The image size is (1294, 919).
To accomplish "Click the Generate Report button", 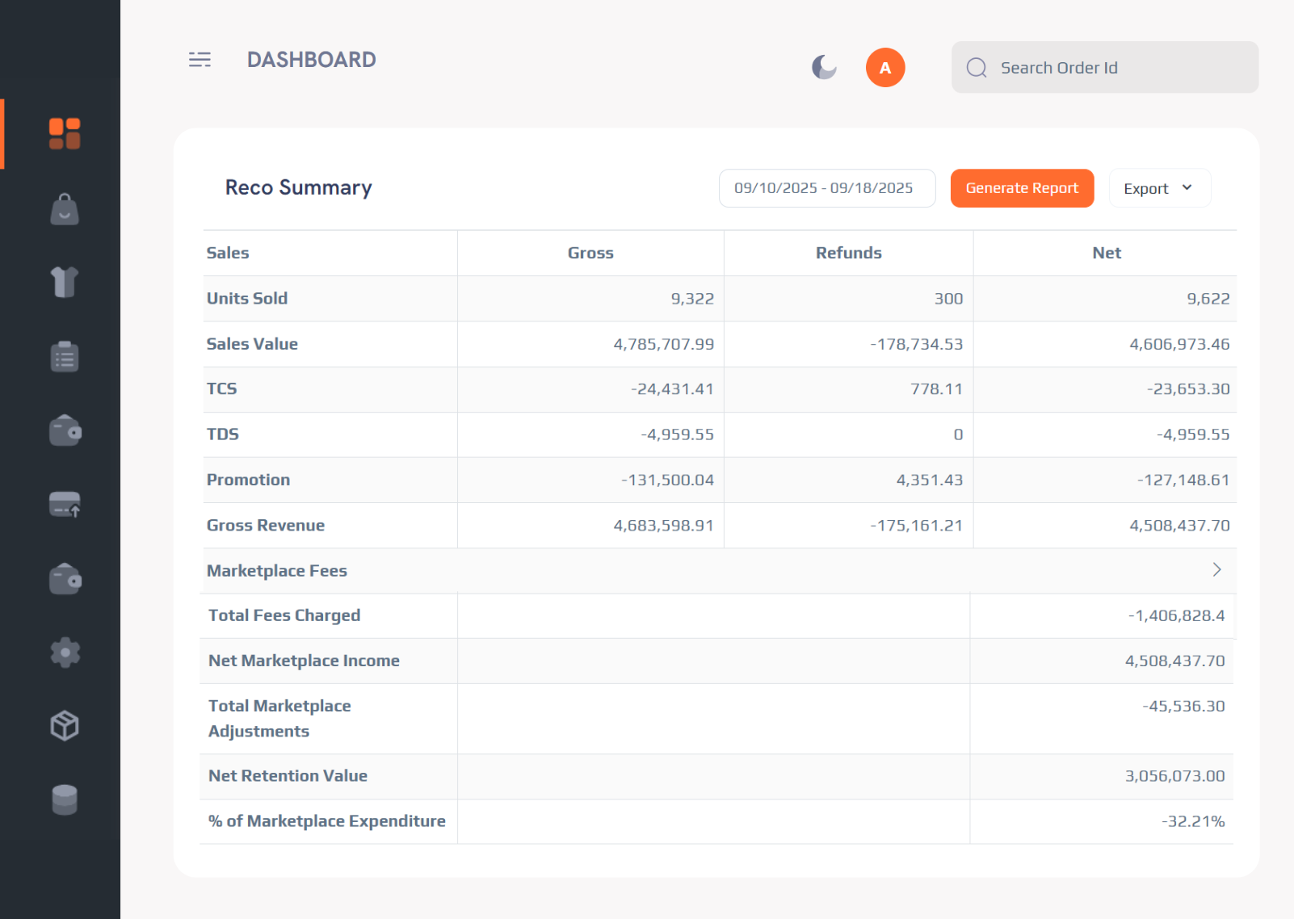I will [x=1021, y=188].
